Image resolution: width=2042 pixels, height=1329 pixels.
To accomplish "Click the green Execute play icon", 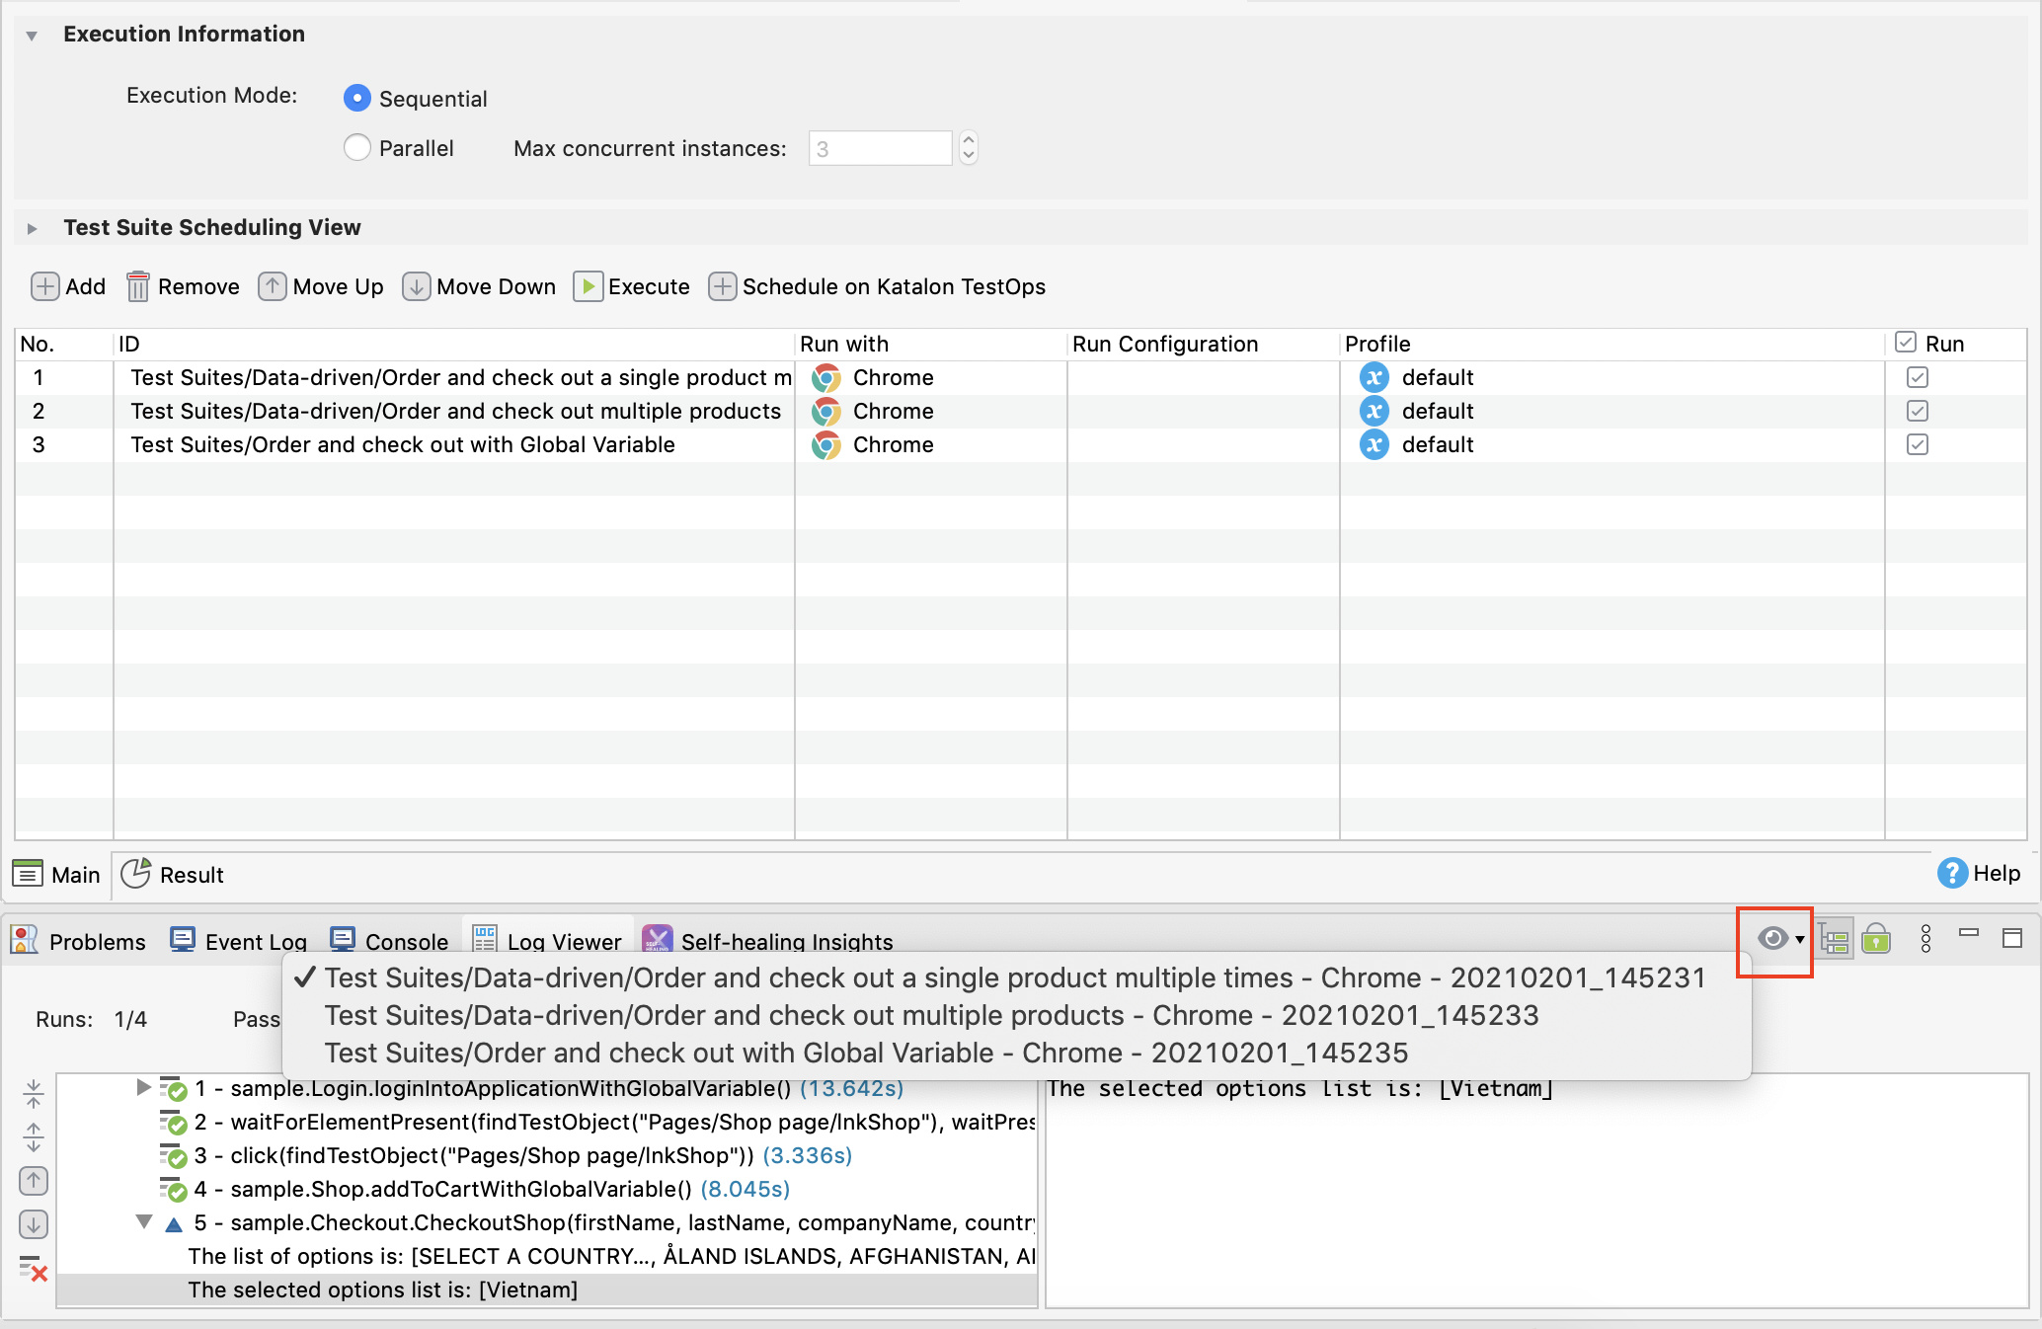I will [x=588, y=286].
